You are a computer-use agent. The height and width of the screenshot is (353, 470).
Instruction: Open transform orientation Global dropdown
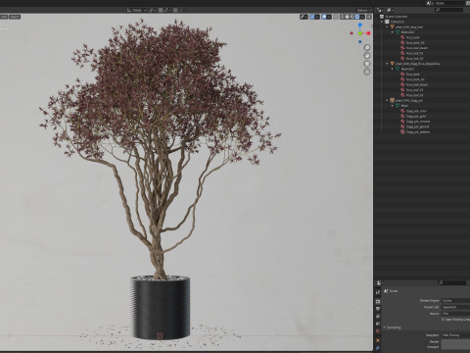136,10
